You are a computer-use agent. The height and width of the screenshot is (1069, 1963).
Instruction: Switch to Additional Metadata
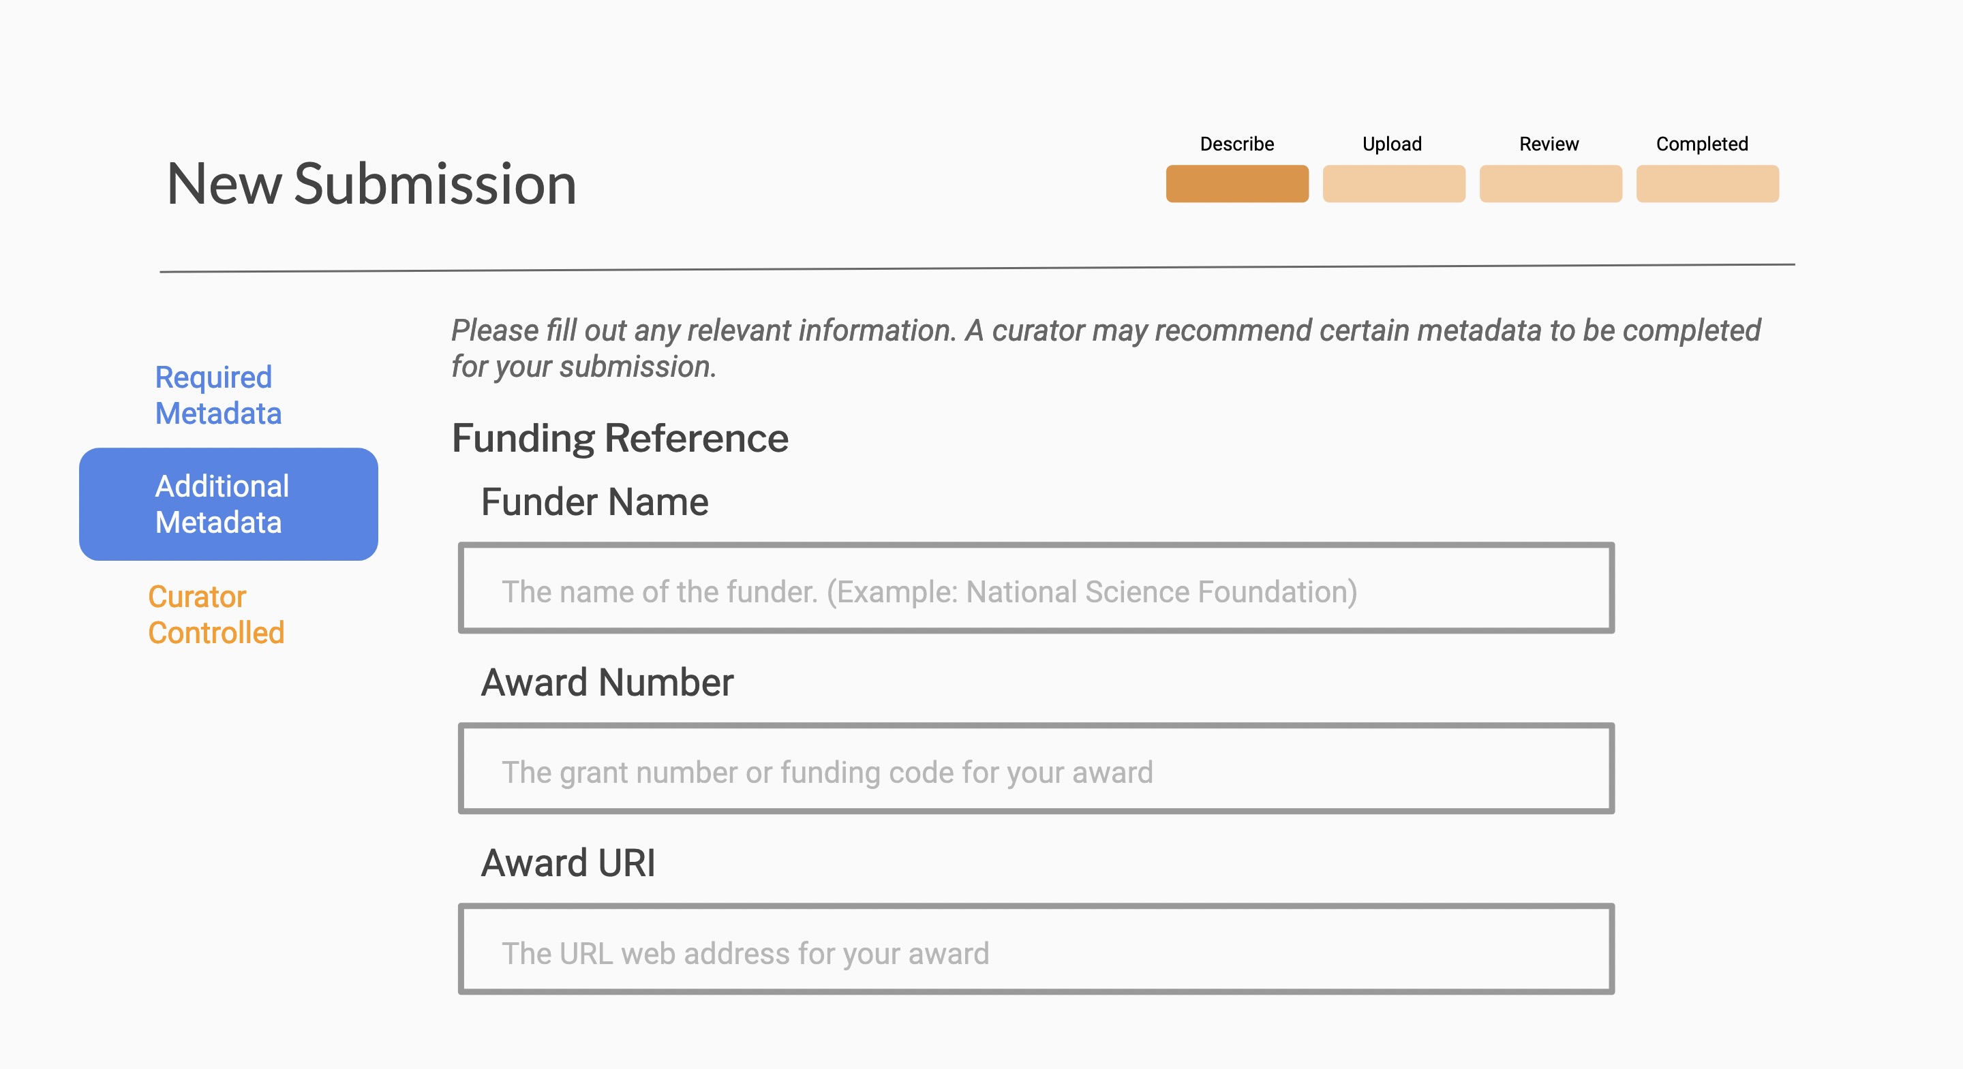(x=227, y=503)
